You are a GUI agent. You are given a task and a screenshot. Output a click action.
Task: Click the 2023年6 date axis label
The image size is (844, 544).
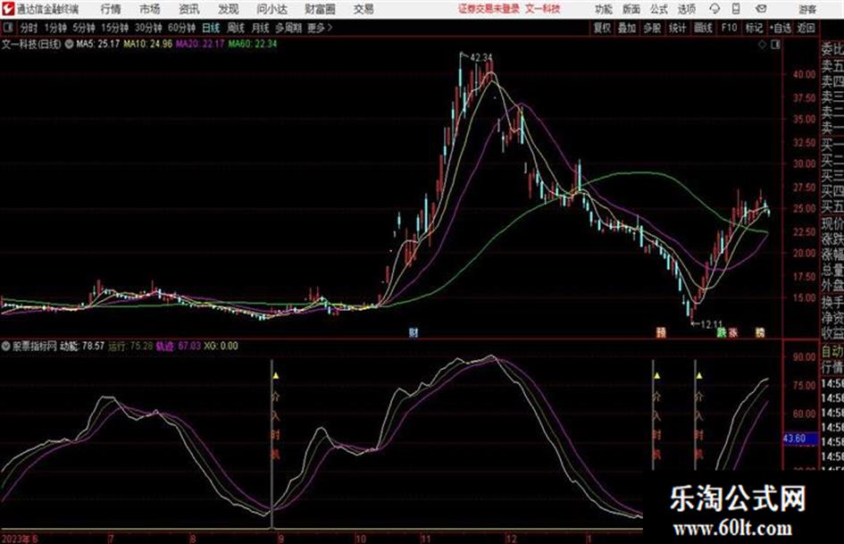click(20, 539)
